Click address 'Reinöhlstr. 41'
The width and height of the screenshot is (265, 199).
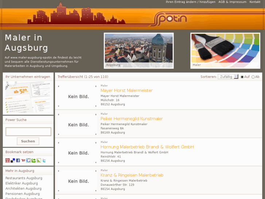111,157
